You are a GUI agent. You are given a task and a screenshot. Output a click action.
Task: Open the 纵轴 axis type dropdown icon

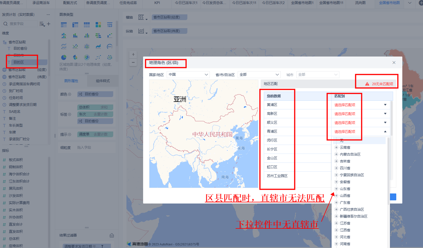(143, 31)
